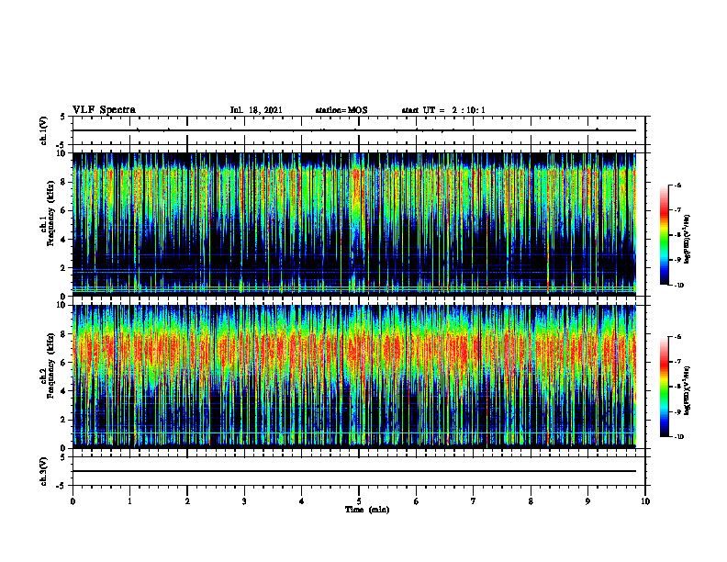Click the ch.3 voltage waveform trace

pyautogui.click(x=354, y=471)
